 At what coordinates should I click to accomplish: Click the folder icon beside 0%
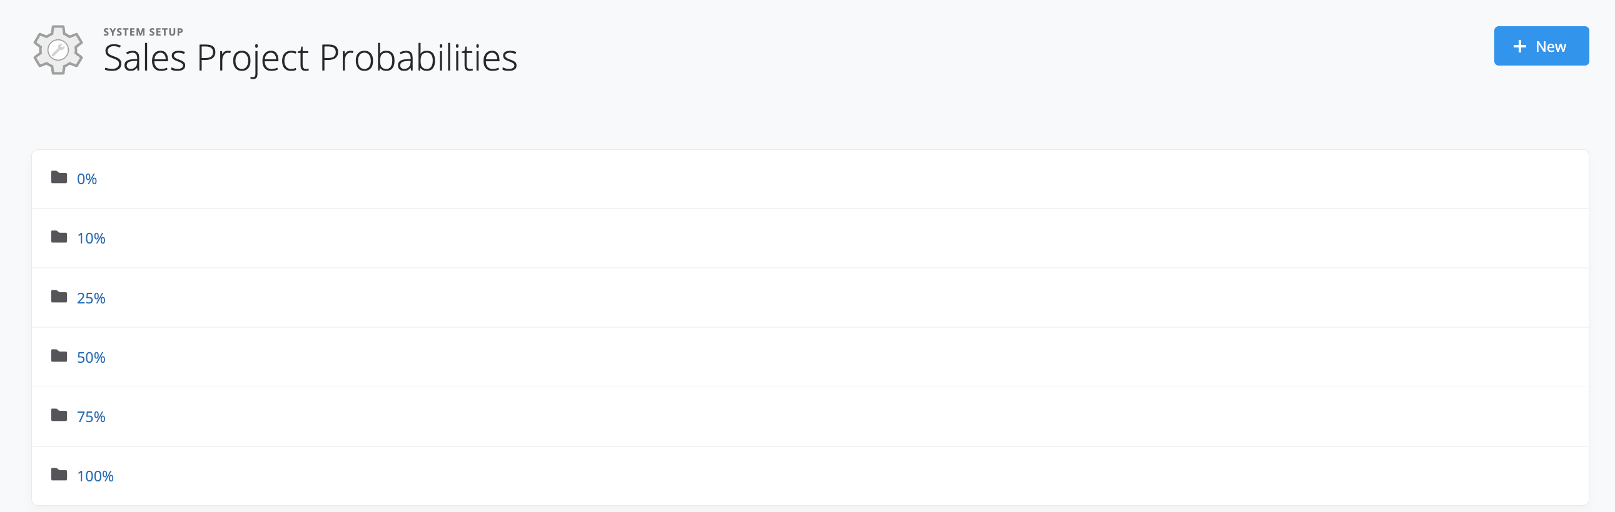(59, 178)
